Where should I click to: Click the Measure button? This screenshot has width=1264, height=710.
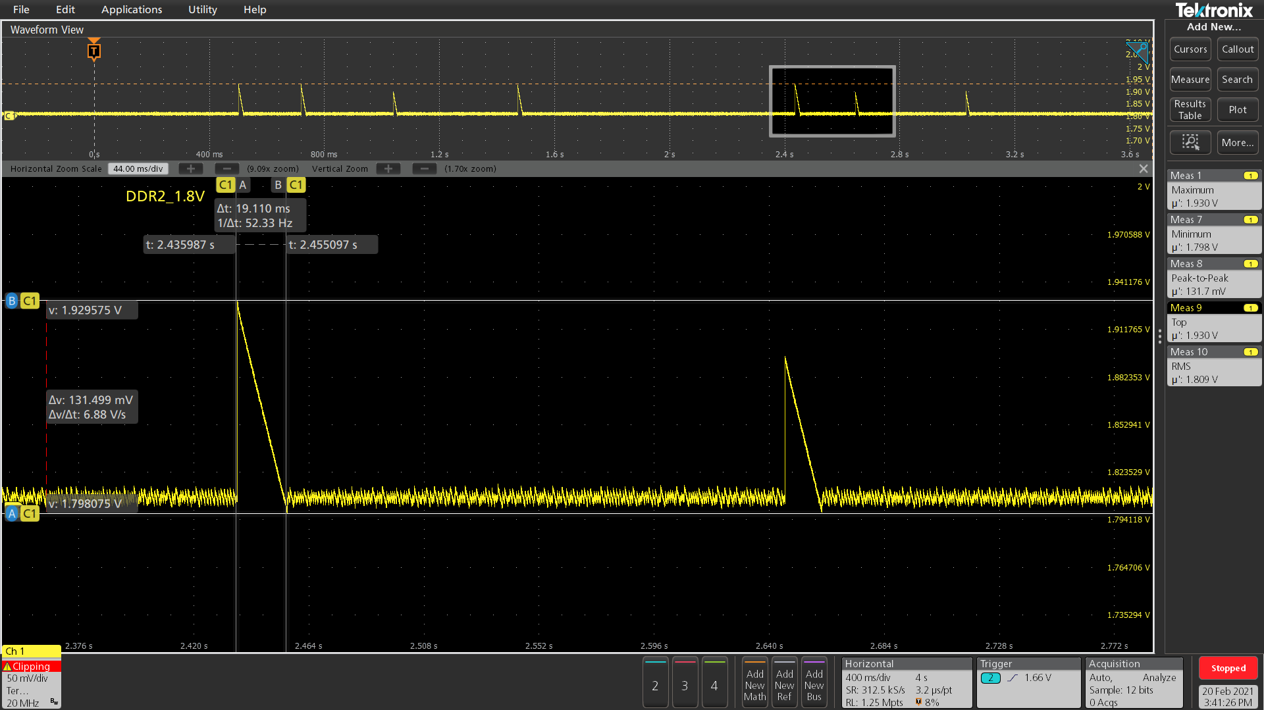[x=1190, y=80]
